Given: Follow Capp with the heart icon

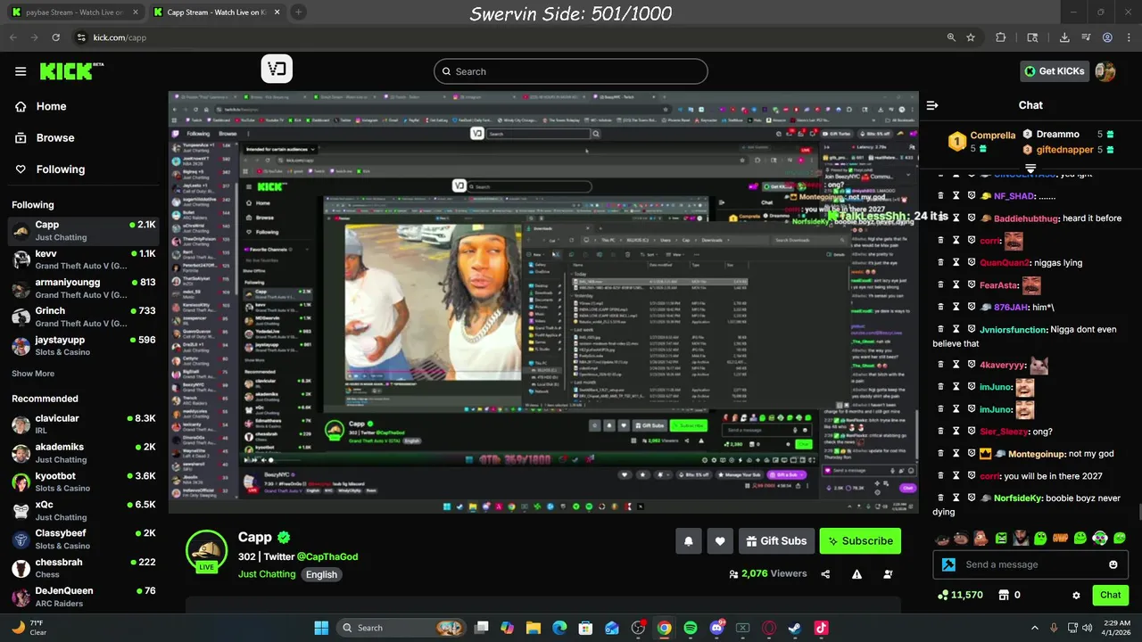Looking at the screenshot, I should tap(720, 541).
